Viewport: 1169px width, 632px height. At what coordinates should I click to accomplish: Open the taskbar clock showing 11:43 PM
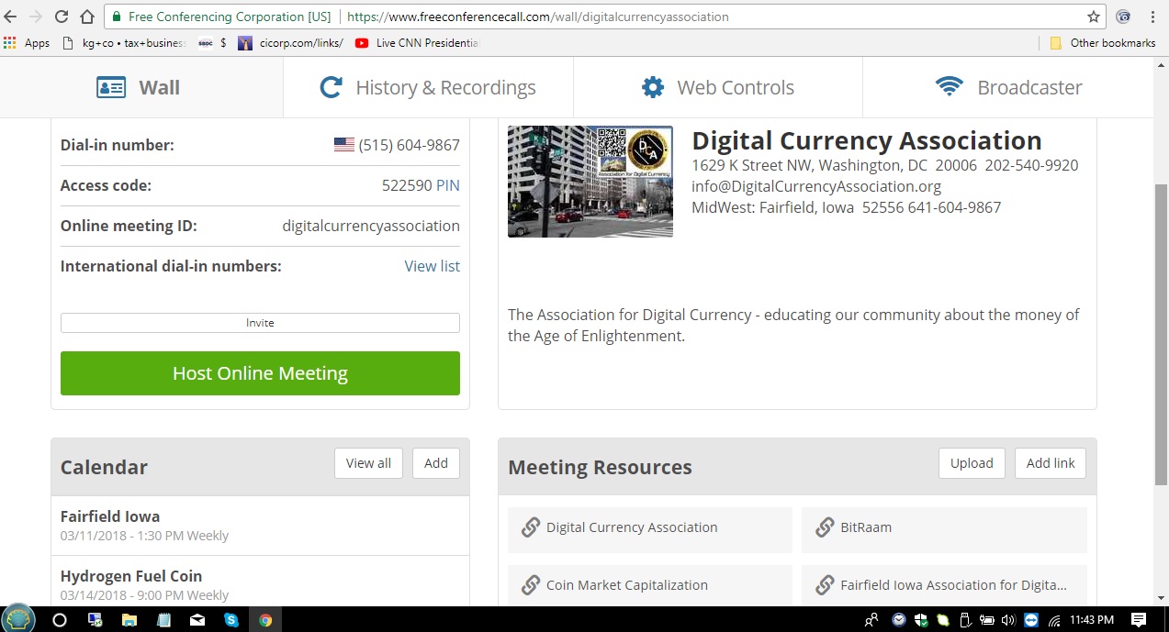pos(1092,620)
